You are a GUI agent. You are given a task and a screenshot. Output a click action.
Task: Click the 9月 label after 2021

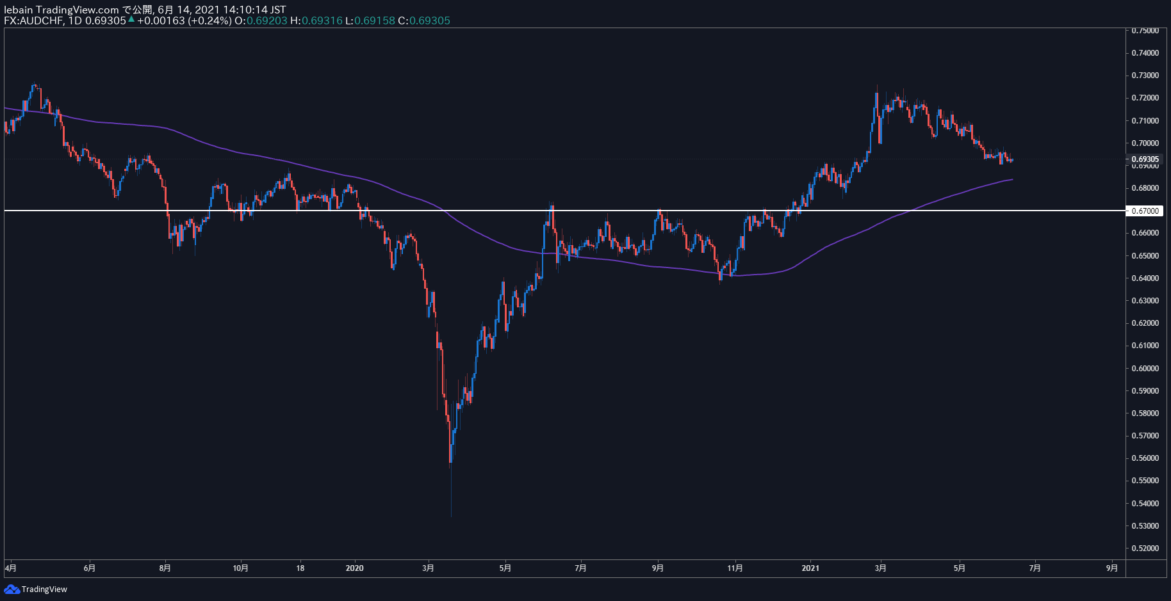(x=1113, y=568)
